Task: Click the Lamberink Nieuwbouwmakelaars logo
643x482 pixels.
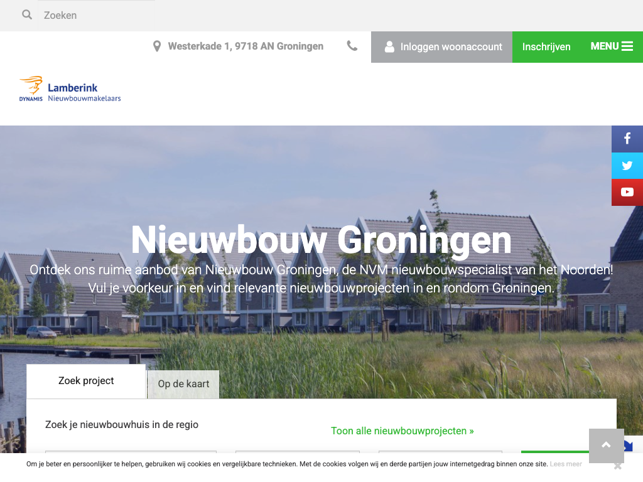Action: coord(70,89)
